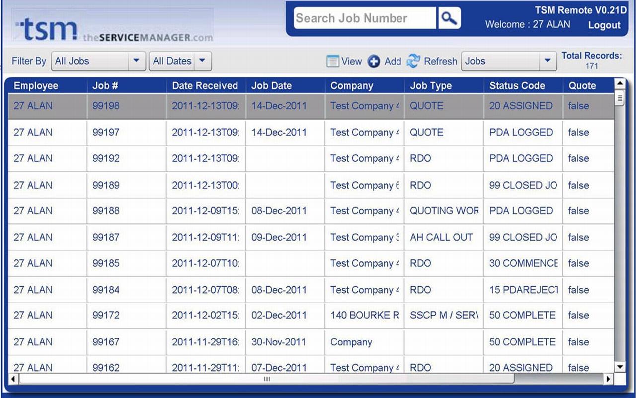The width and height of the screenshot is (636, 398).
Task: Select job 99172 for 140 BOURKE
Action: tap(106, 315)
